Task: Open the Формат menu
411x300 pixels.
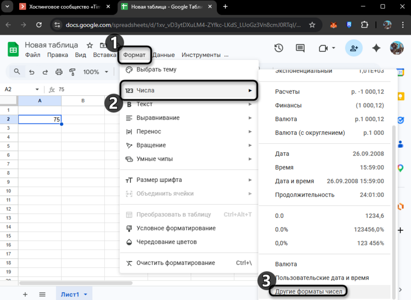Action: (134, 55)
